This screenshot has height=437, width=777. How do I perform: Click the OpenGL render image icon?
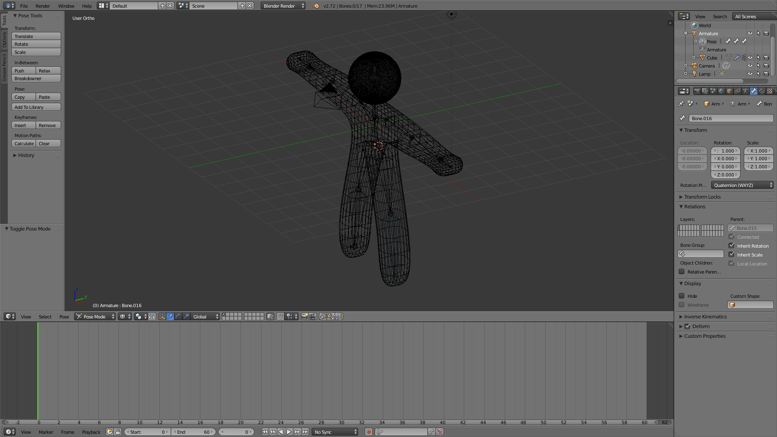(x=304, y=316)
